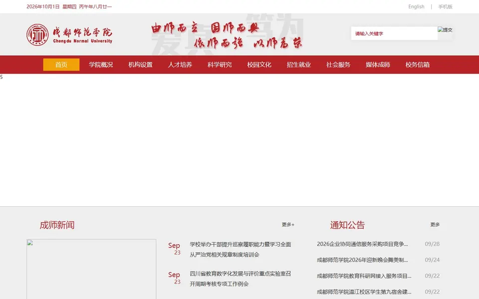Click the Chengdu Normal University logo

tap(70, 34)
